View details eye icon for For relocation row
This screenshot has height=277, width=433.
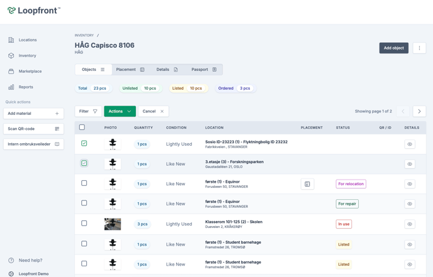[x=410, y=184]
